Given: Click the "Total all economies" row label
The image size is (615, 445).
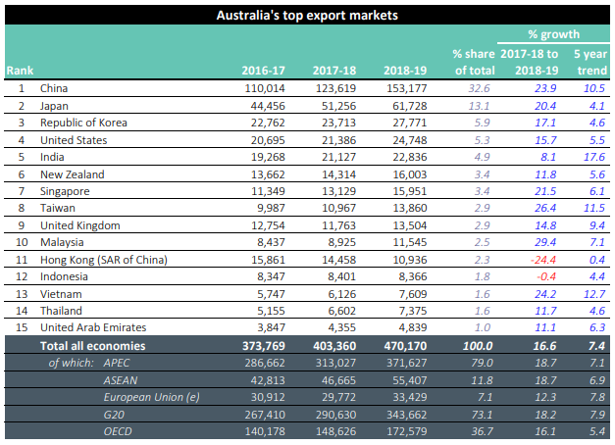Looking at the screenshot, I should 92,345.
